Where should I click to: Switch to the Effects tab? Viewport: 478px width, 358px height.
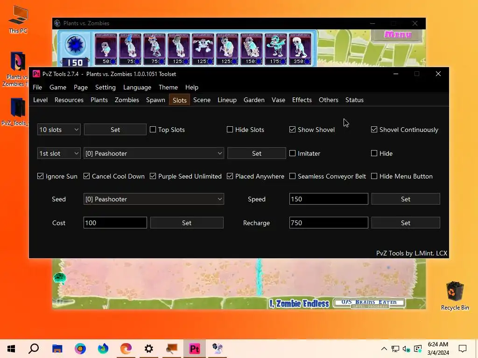pos(302,100)
